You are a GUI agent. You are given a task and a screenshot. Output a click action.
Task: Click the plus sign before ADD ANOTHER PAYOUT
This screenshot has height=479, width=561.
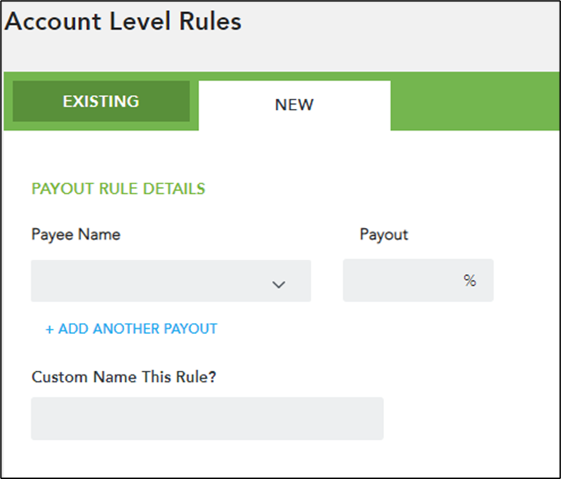point(49,329)
